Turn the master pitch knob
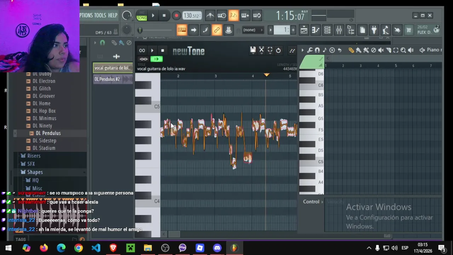 click(126, 30)
